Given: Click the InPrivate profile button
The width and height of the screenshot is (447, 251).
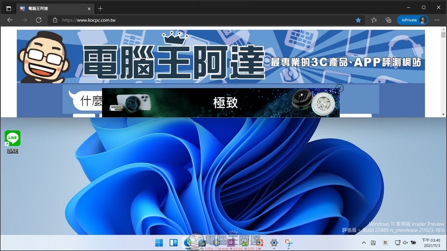Looking at the screenshot, I should (413, 20).
